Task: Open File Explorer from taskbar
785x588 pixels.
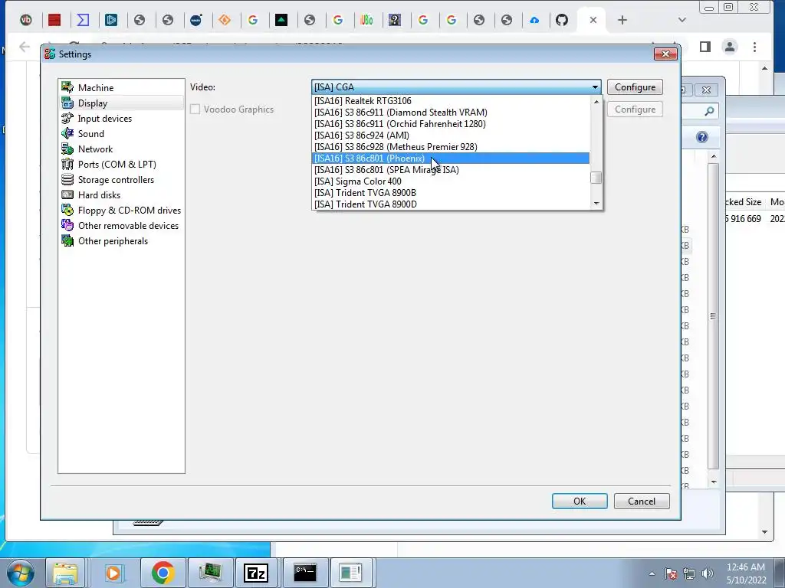Action: point(65,573)
